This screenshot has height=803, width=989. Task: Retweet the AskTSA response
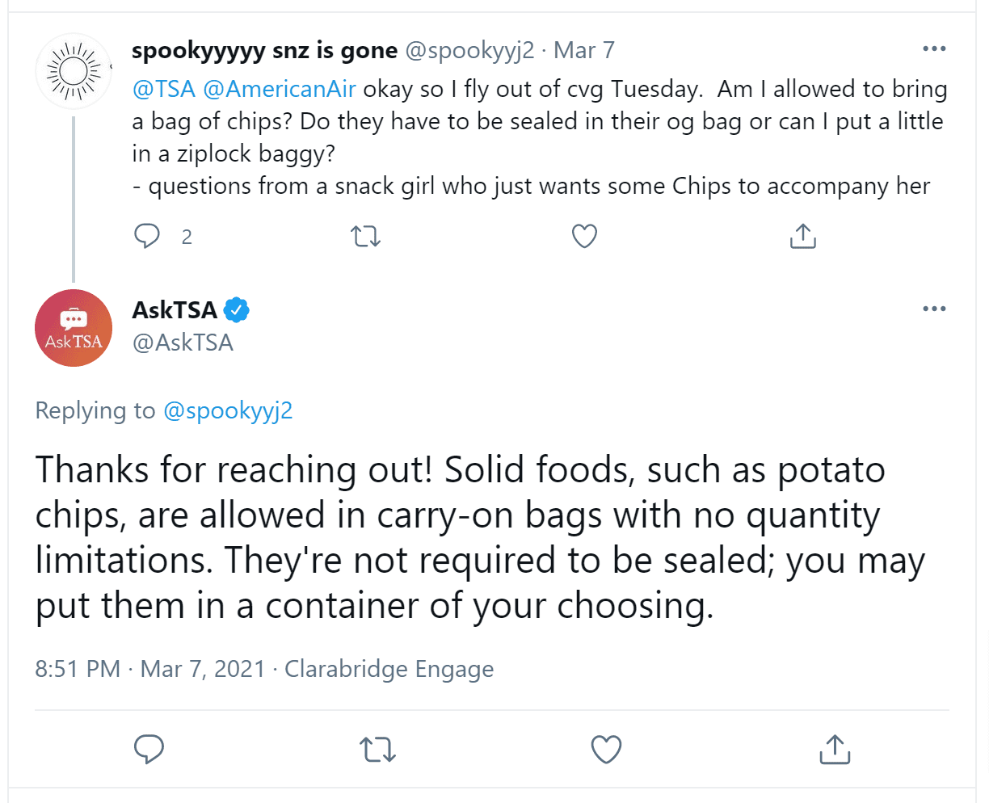point(377,750)
